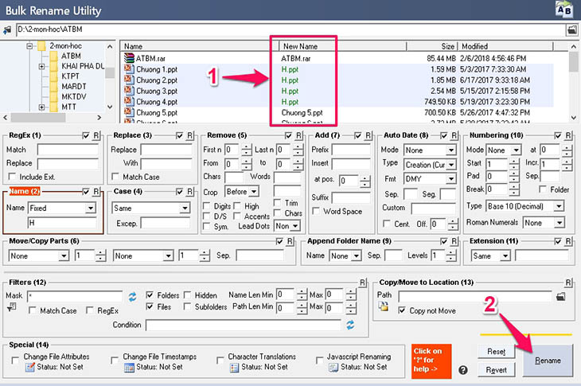Click the help question mark icon
Screen dimensions: 581x386
tap(462, 370)
